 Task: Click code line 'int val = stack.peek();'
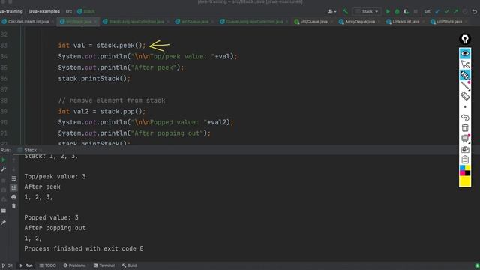[102, 46]
